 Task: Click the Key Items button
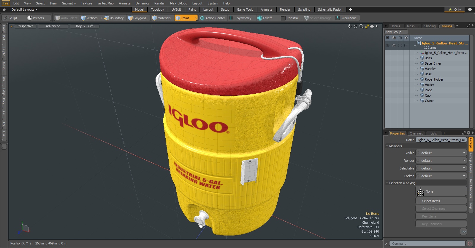click(x=441, y=216)
